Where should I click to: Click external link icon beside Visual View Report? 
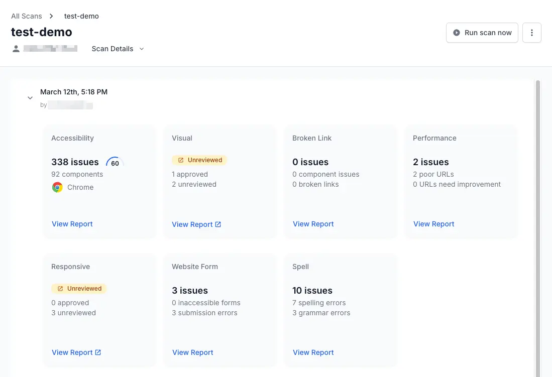click(x=218, y=224)
